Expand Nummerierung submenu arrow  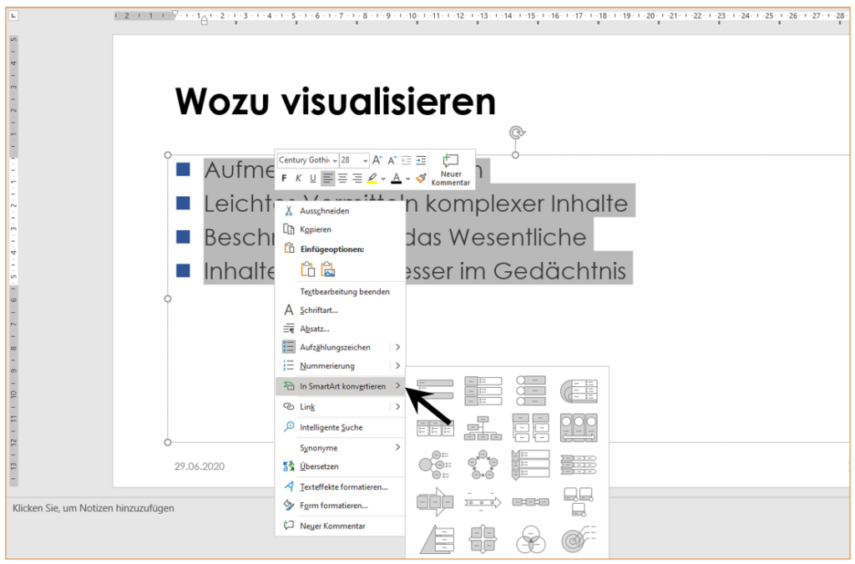click(x=397, y=365)
